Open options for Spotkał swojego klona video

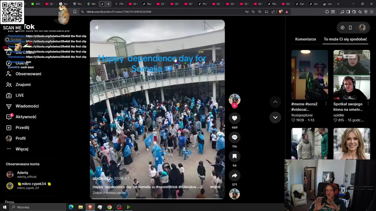[368, 104]
